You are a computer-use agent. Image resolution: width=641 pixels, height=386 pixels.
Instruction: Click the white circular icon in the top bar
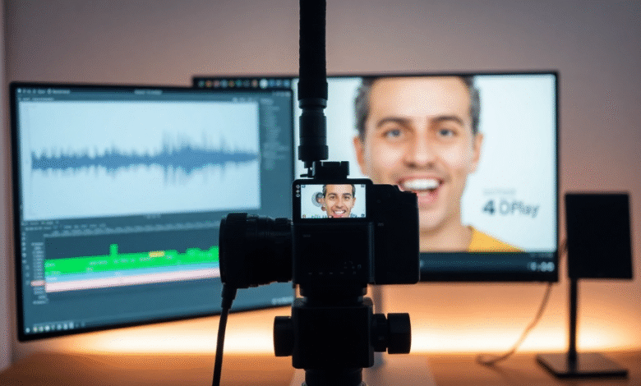click(x=263, y=83)
